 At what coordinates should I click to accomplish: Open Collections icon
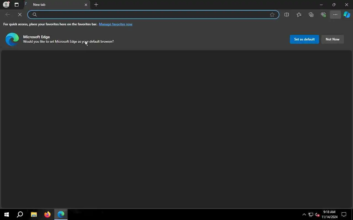tap(311, 15)
